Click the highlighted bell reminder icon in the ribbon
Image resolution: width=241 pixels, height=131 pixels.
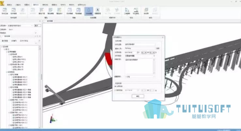click(x=89, y=11)
